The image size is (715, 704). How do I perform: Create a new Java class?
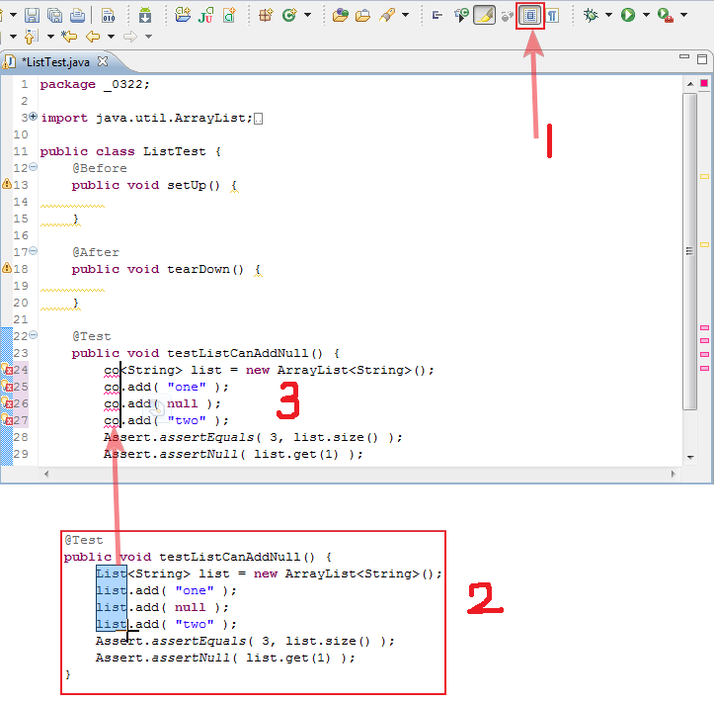[x=289, y=15]
